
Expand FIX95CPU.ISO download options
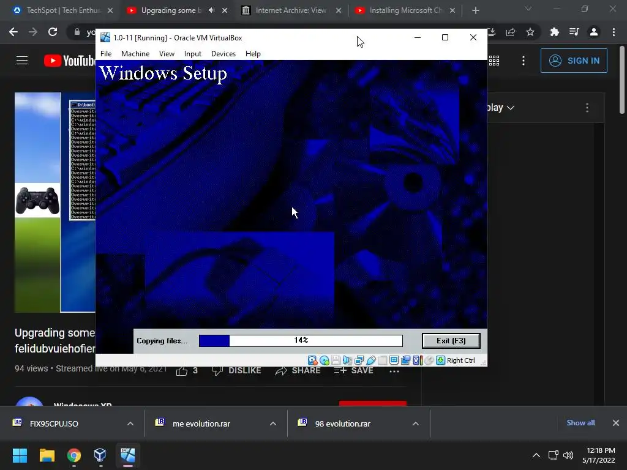130,423
